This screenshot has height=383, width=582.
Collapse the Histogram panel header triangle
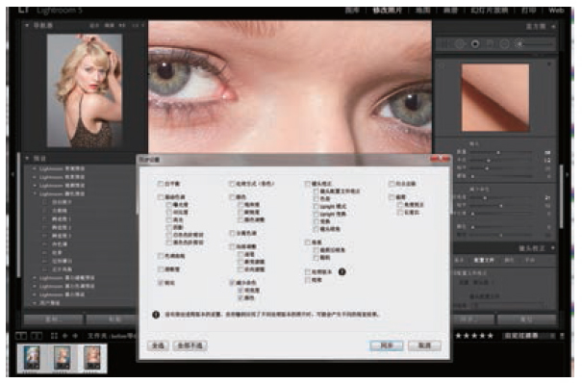(x=553, y=26)
